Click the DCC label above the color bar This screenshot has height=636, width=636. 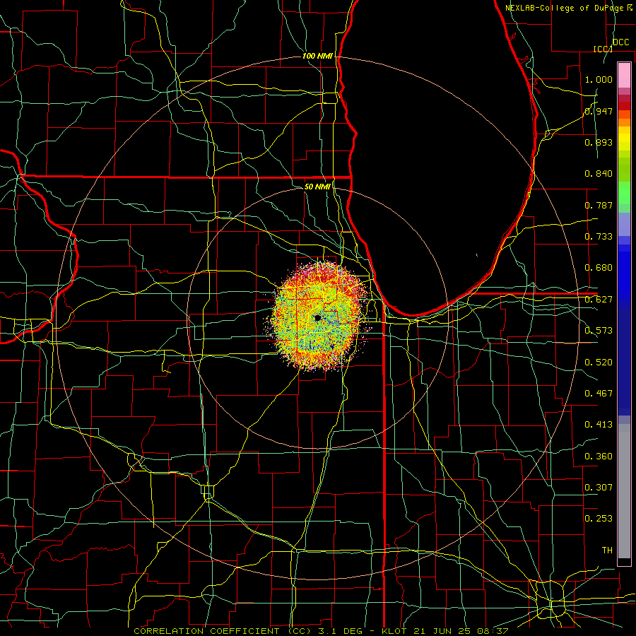(620, 42)
